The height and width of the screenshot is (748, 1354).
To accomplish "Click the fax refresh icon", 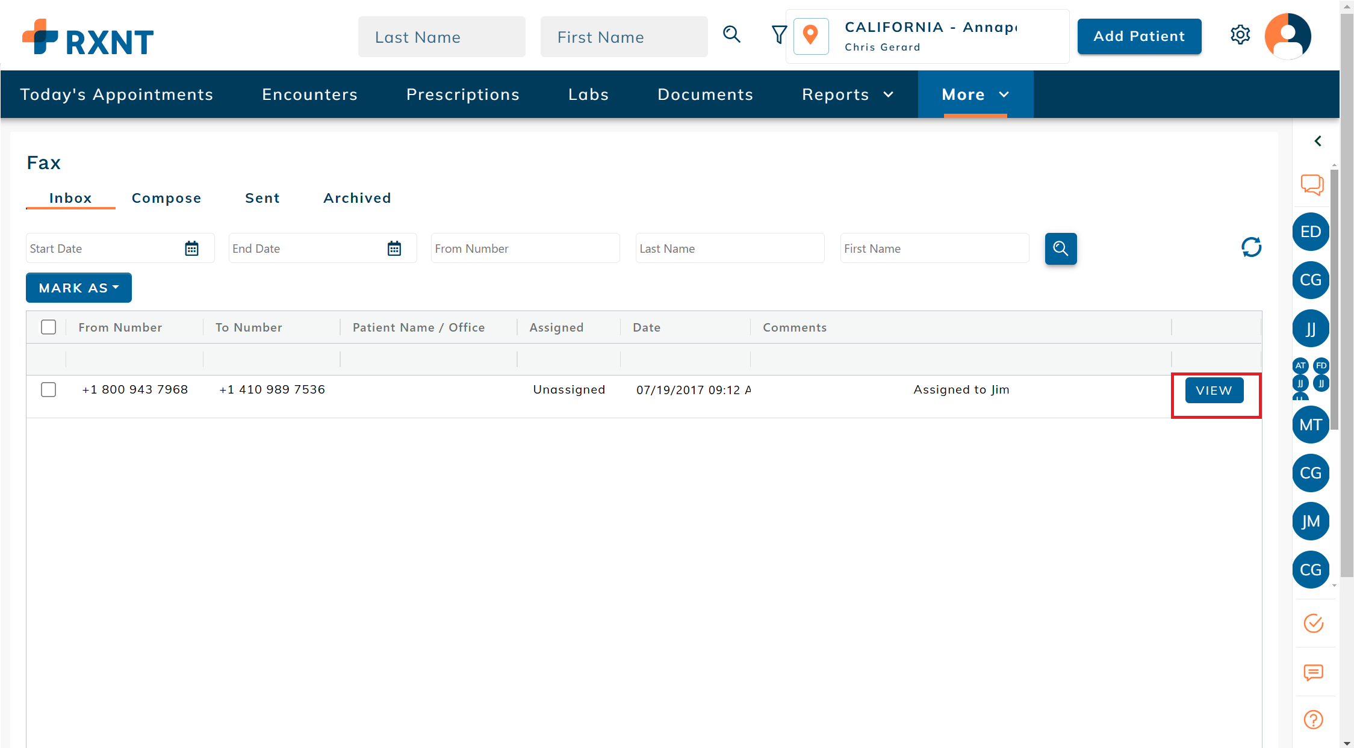I will 1251,247.
